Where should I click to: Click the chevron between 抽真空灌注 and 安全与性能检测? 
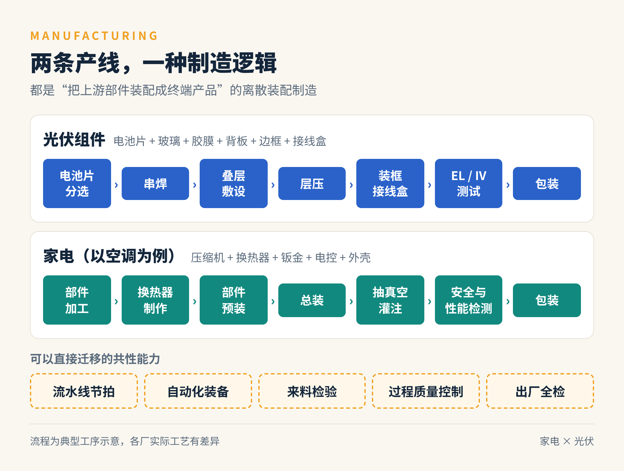(430, 302)
